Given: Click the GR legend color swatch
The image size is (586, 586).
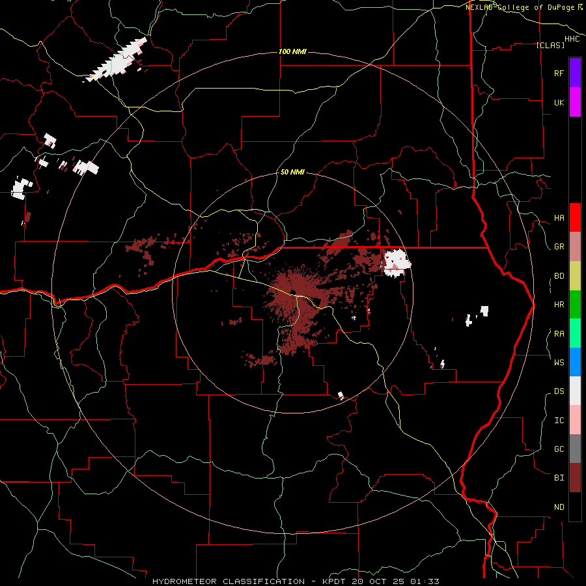Looking at the screenshot, I should point(575,247).
